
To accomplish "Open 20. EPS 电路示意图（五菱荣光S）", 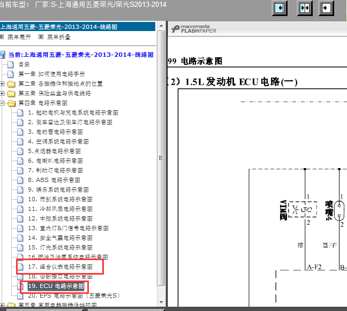I will (74, 295).
